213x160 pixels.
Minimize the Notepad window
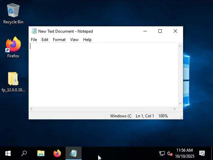tap(145, 31)
